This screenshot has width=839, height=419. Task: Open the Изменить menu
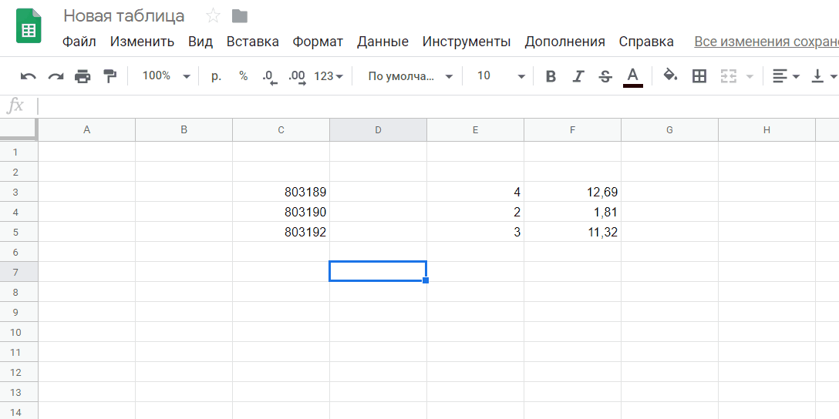click(143, 42)
